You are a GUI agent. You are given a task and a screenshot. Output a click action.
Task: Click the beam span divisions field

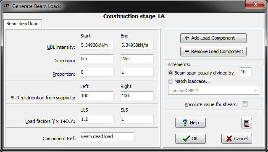pyautogui.click(x=245, y=72)
